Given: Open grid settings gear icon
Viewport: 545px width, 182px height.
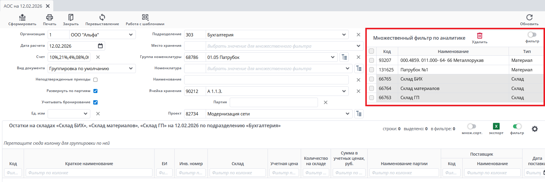Looking at the screenshot, I should [535, 129].
